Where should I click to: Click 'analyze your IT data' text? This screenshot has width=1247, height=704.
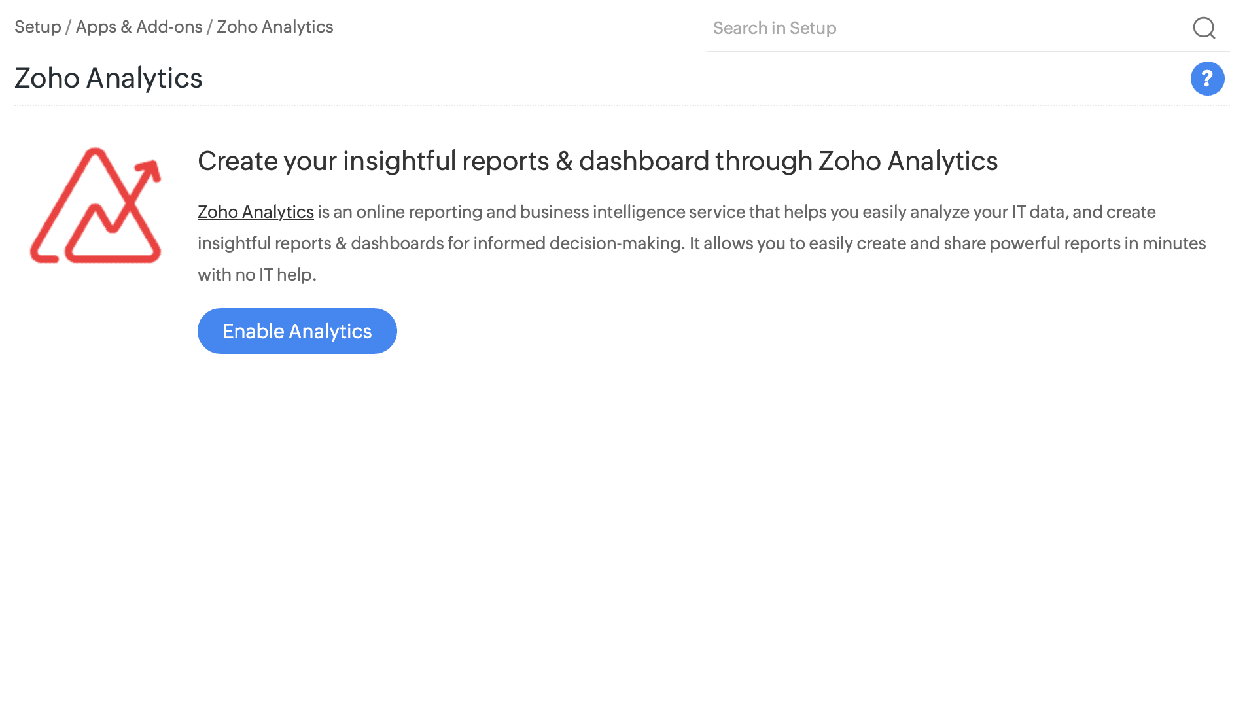pyautogui.click(x=988, y=212)
